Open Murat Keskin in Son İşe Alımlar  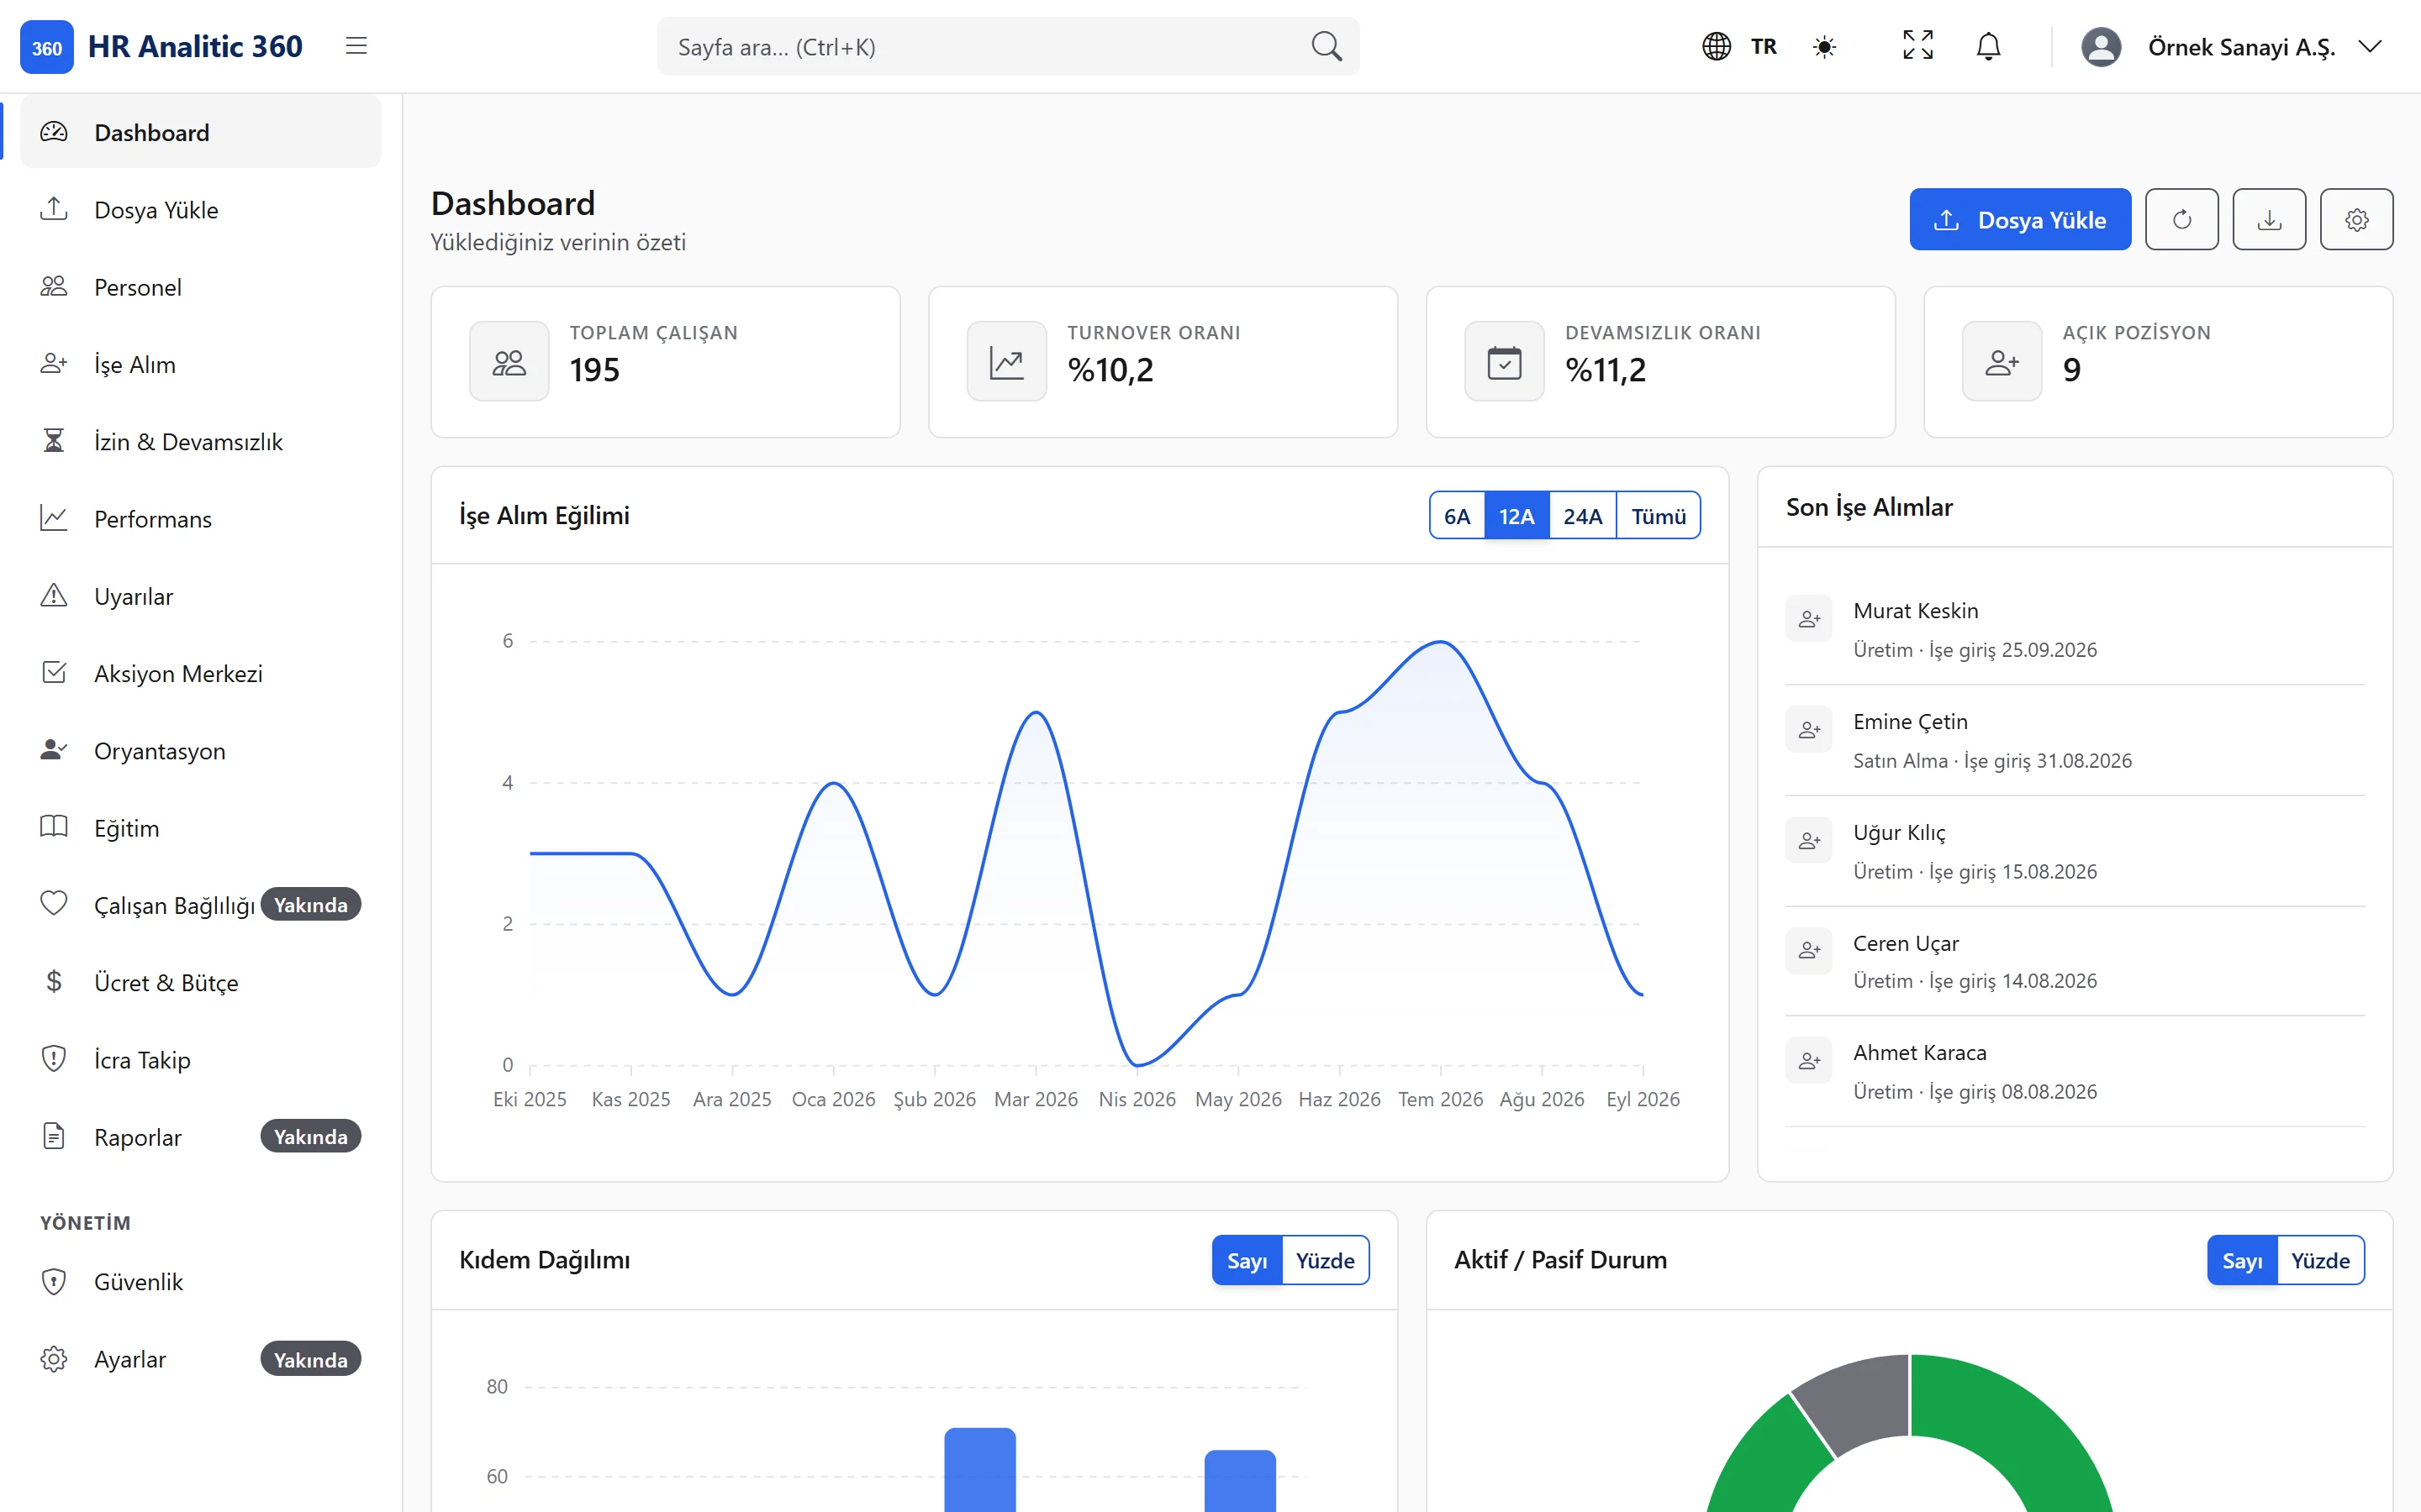(2075, 629)
